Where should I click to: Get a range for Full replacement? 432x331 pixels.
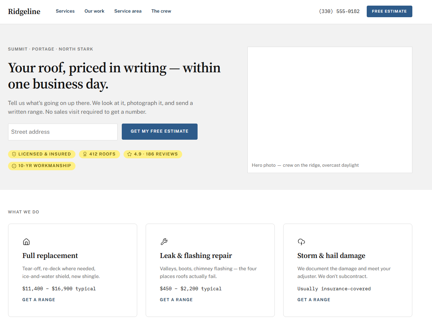39,300
